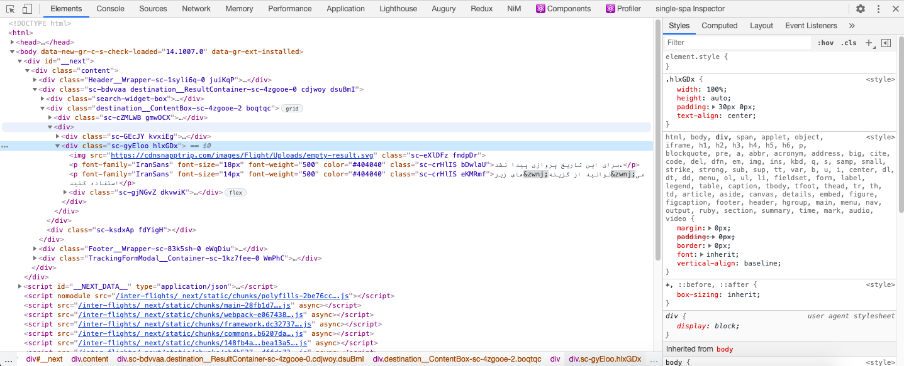The height and width of the screenshot is (366, 904).
Task: Expand the search-widget-box div node
Action: click(43, 99)
